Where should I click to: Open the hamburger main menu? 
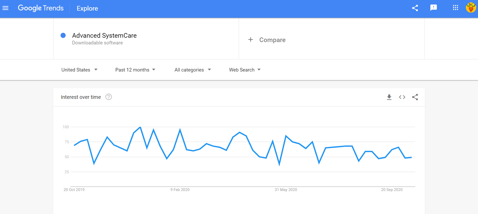pos(5,8)
